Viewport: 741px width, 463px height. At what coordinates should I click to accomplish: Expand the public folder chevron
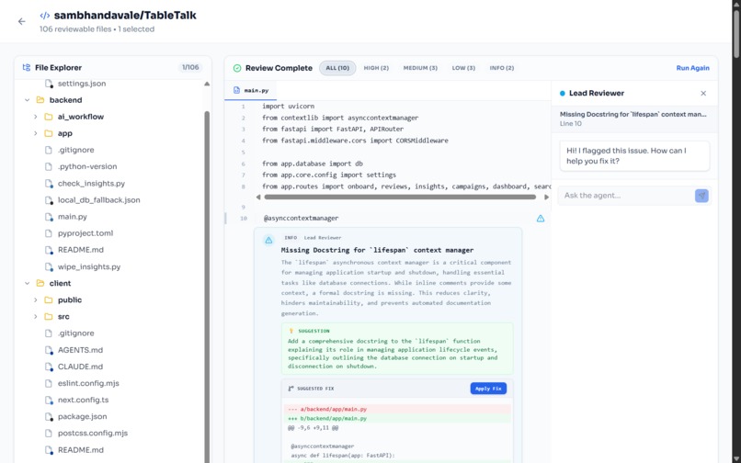point(36,300)
